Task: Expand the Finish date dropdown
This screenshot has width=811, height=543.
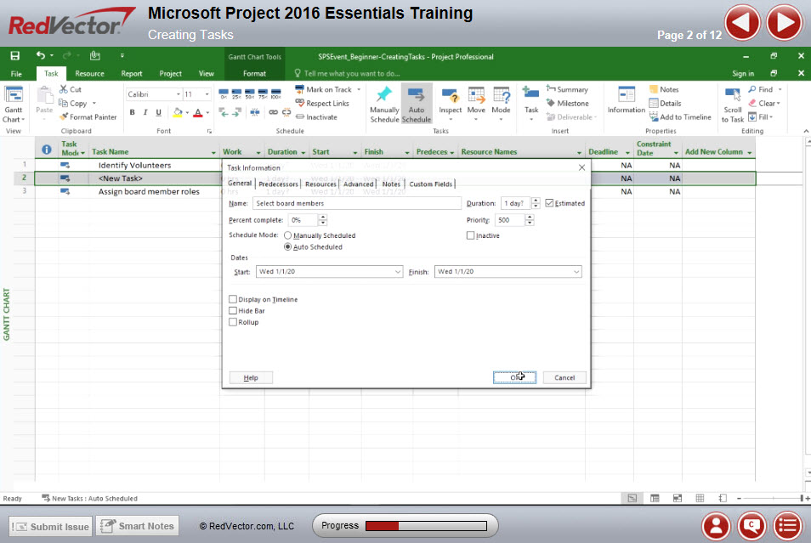Action: (x=576, y=272)
